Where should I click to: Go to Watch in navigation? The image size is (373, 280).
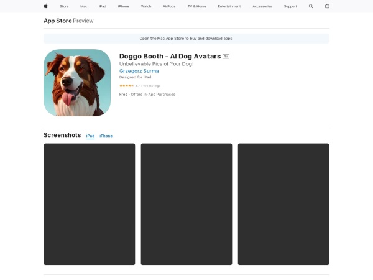pos(146,6)
